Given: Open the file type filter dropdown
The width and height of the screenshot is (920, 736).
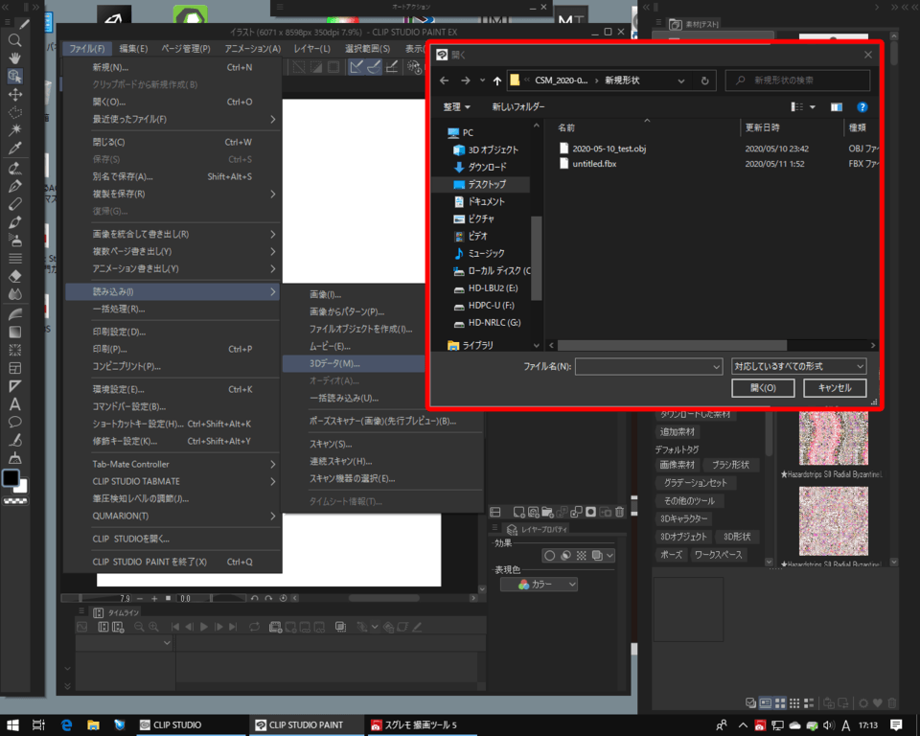Looking at the screenshot, I should pos(798,366).
